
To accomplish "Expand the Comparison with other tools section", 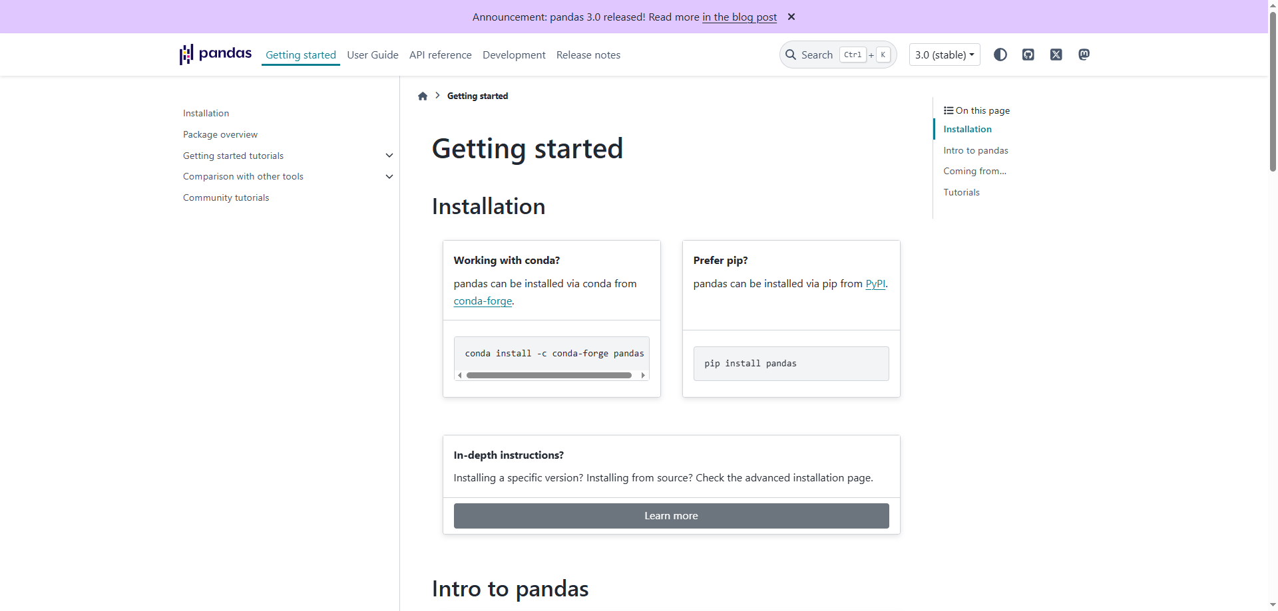I will [x=389, y=176].
